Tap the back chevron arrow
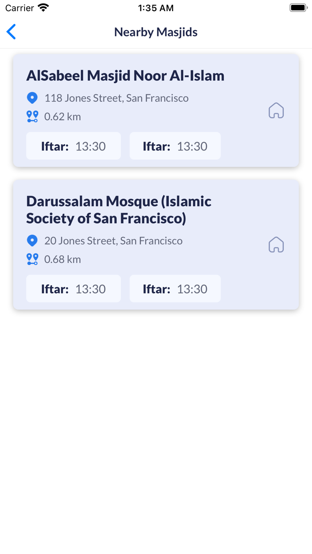This screenshot has height=554, width=312. click(x=12, y=32)
